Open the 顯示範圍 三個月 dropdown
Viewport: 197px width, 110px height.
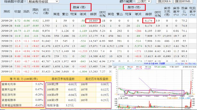(144, 1)
